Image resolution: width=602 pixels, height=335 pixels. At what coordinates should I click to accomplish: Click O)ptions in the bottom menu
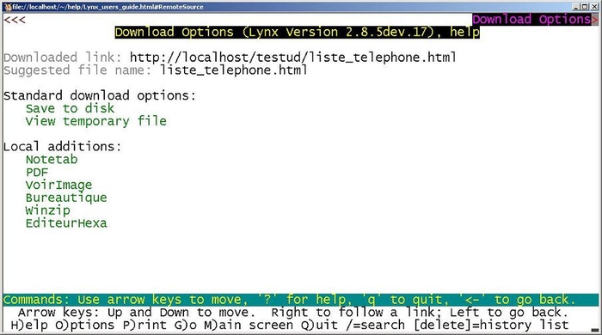[85, 325]
